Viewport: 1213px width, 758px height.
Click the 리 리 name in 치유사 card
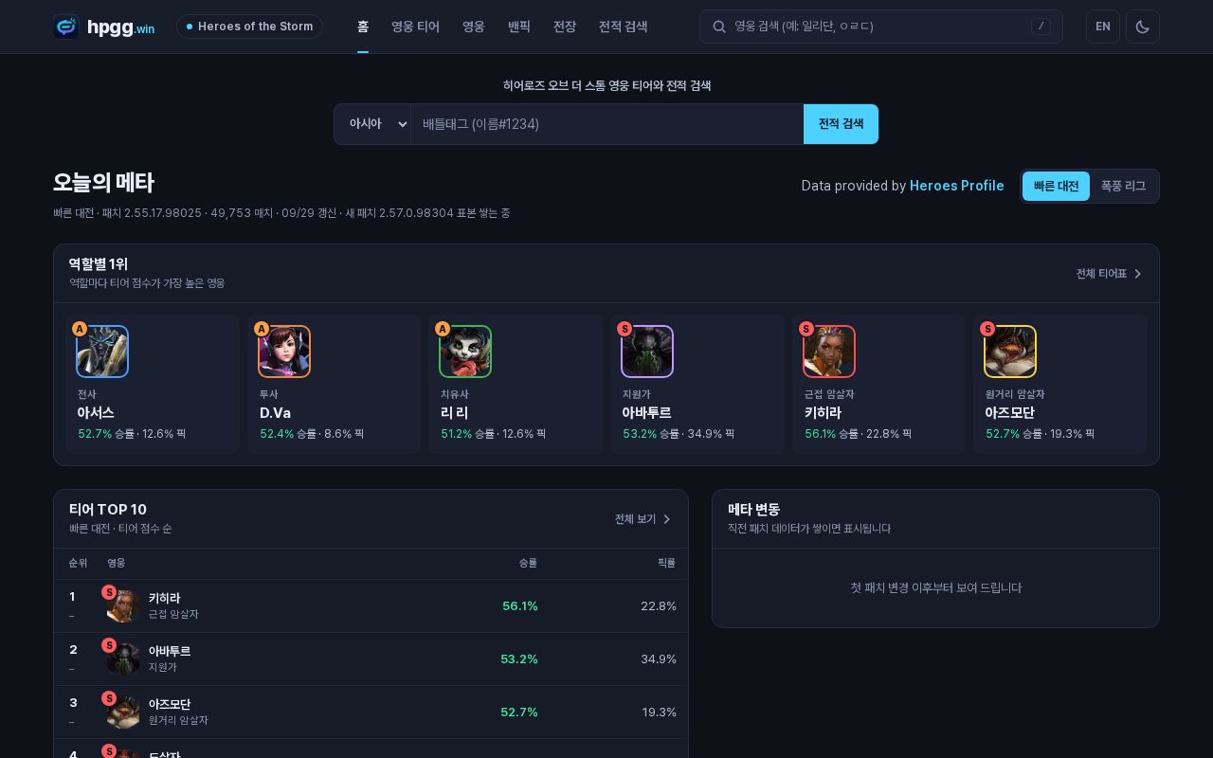(454, 413)
